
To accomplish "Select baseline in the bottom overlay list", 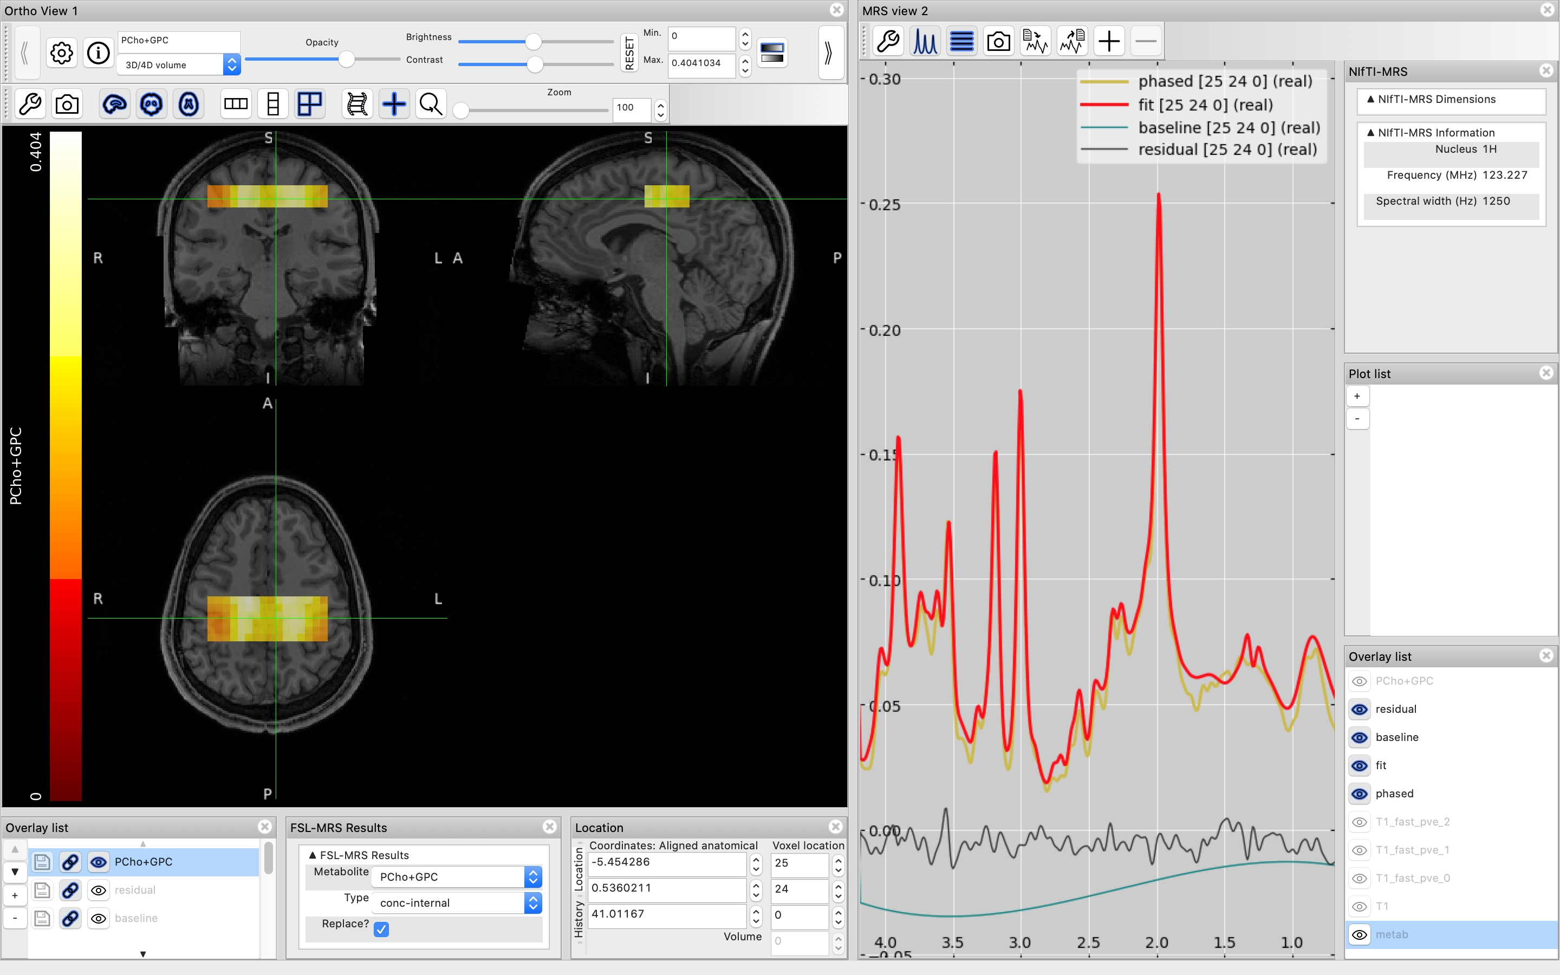I will pyautogui.click(x=136, y=918).
